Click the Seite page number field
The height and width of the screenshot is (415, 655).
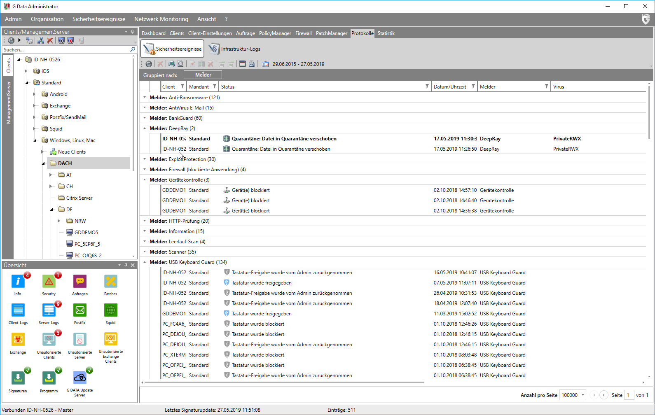coord(629,395)
